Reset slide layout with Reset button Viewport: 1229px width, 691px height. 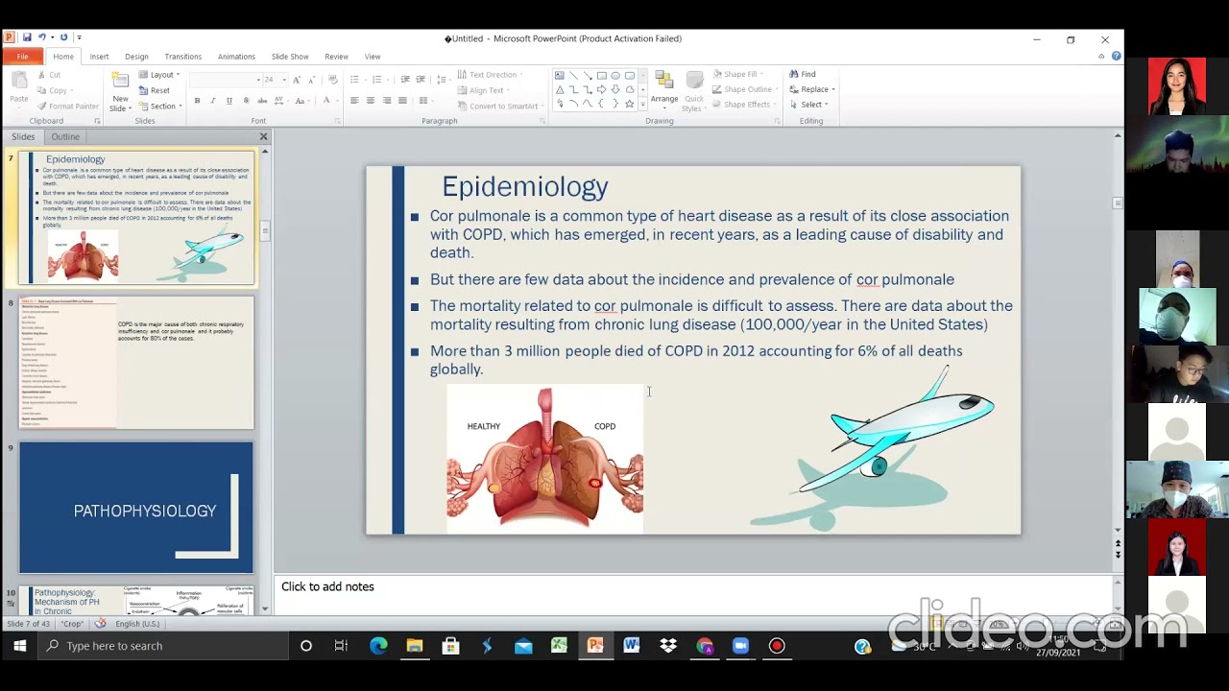(155, 90)
